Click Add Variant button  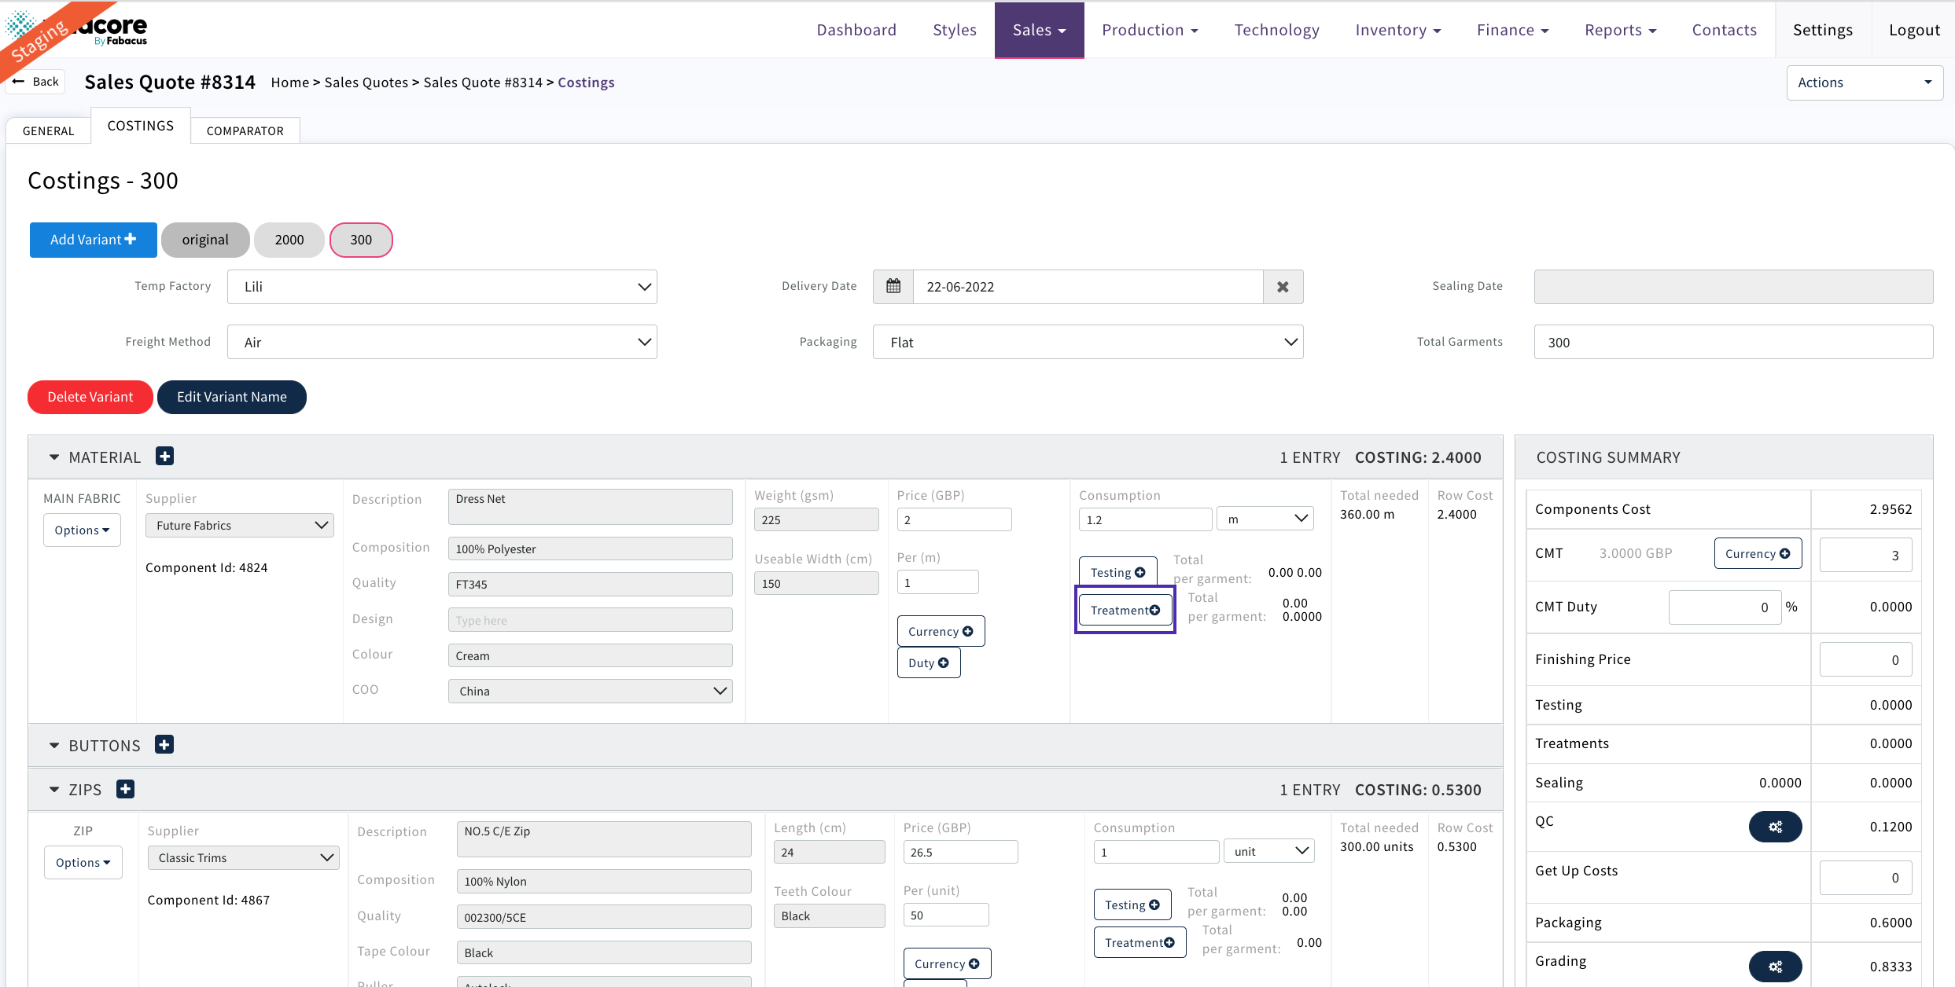93,240
